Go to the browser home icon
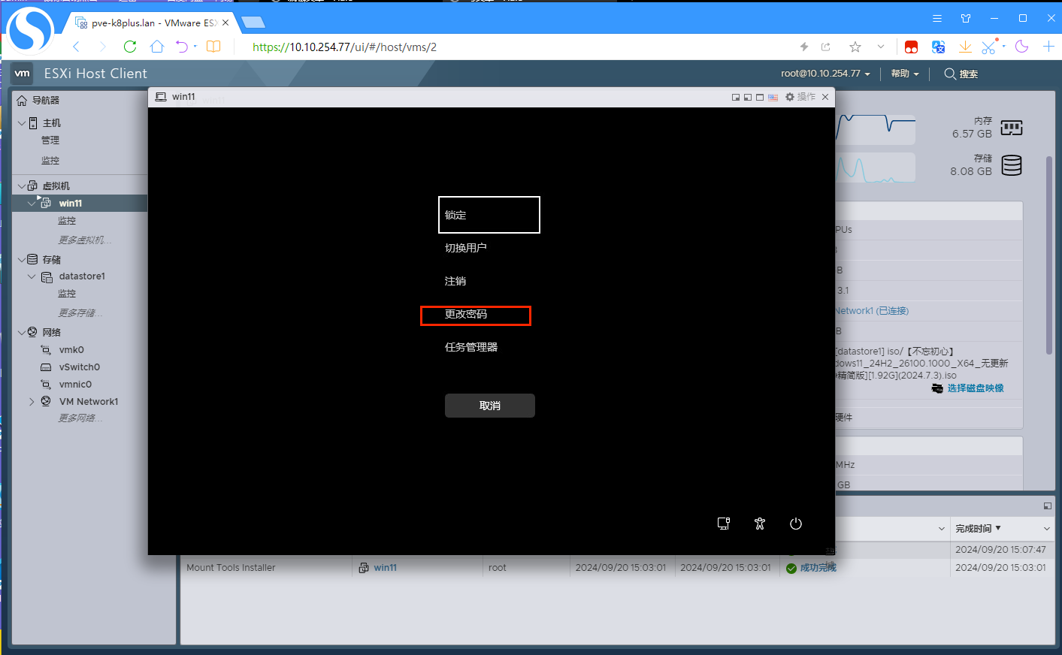The image size is (1062, 655). [157, 47]
